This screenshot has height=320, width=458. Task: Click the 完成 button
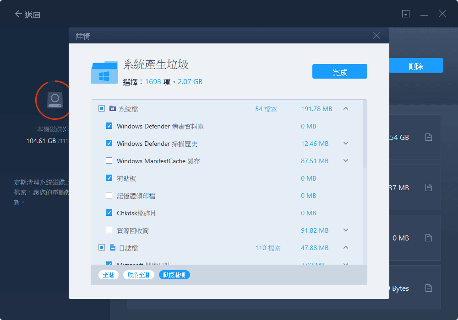click(339, 71)
